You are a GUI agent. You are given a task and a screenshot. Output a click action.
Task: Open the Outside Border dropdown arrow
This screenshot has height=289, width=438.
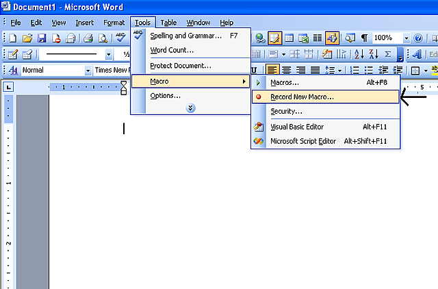pos(426,71)
